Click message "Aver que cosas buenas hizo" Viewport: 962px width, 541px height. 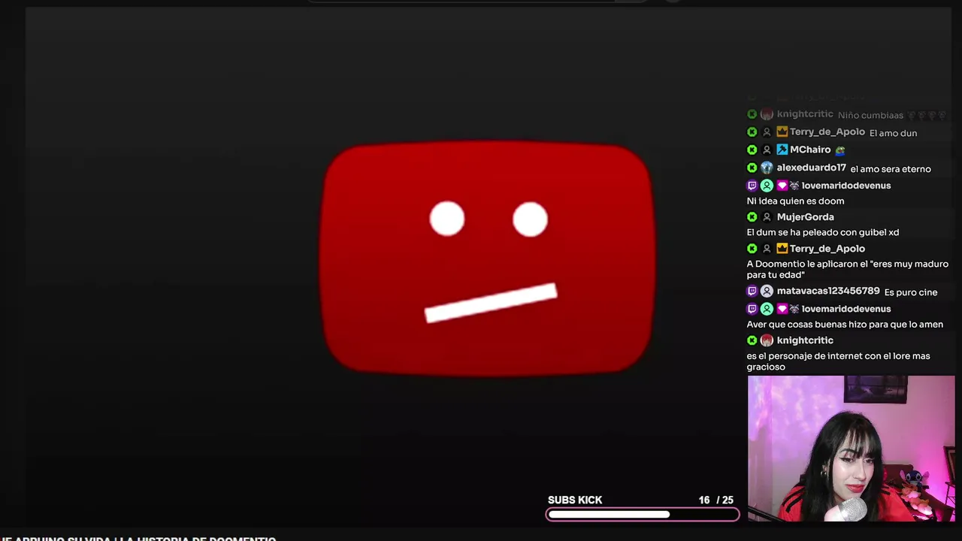pos(845,325)
